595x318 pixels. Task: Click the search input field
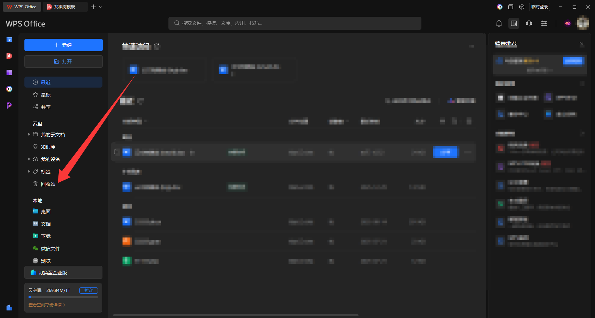295,23
